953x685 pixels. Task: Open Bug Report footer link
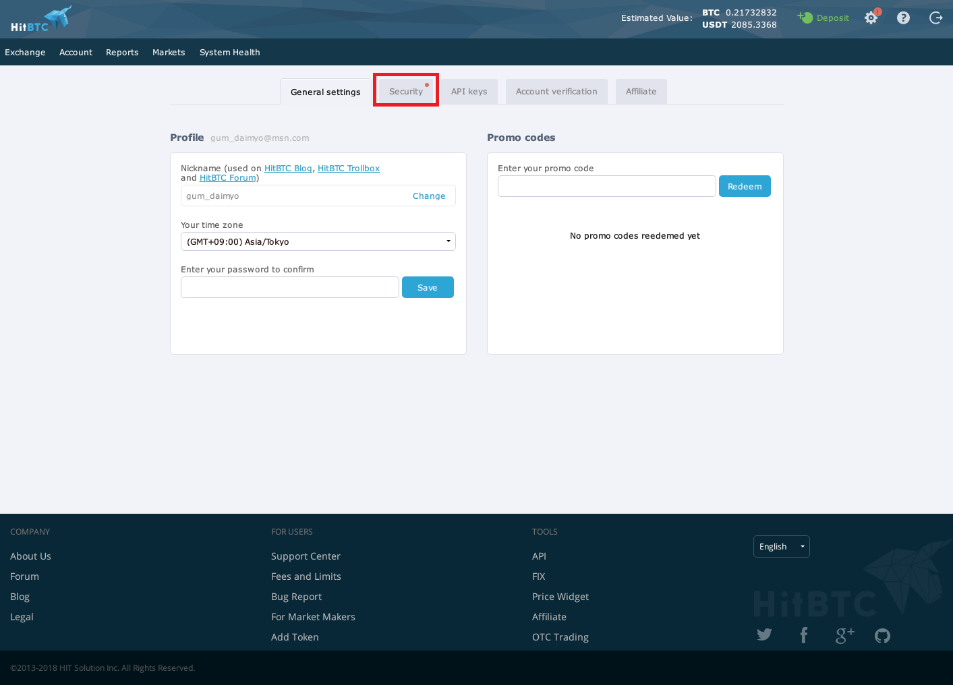point(296,597)
